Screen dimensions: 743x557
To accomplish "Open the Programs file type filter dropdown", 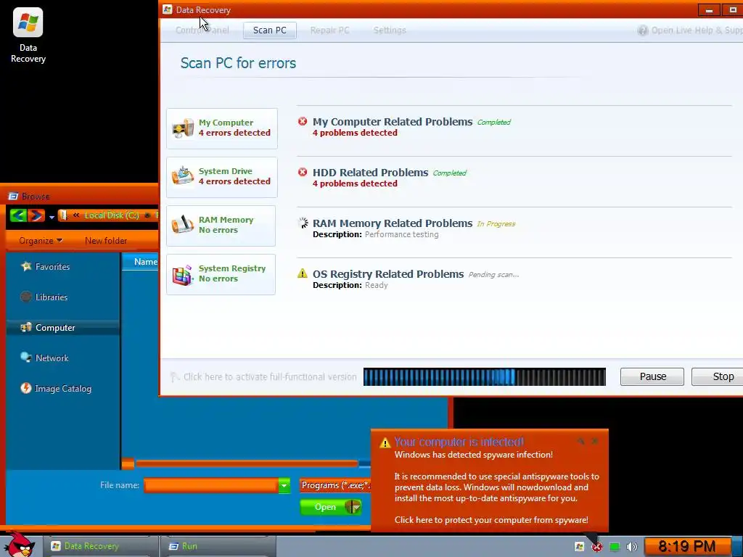I will point(335,485).
